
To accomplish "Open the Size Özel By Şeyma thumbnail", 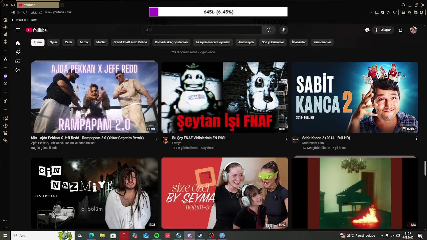I will coord(225,193).
